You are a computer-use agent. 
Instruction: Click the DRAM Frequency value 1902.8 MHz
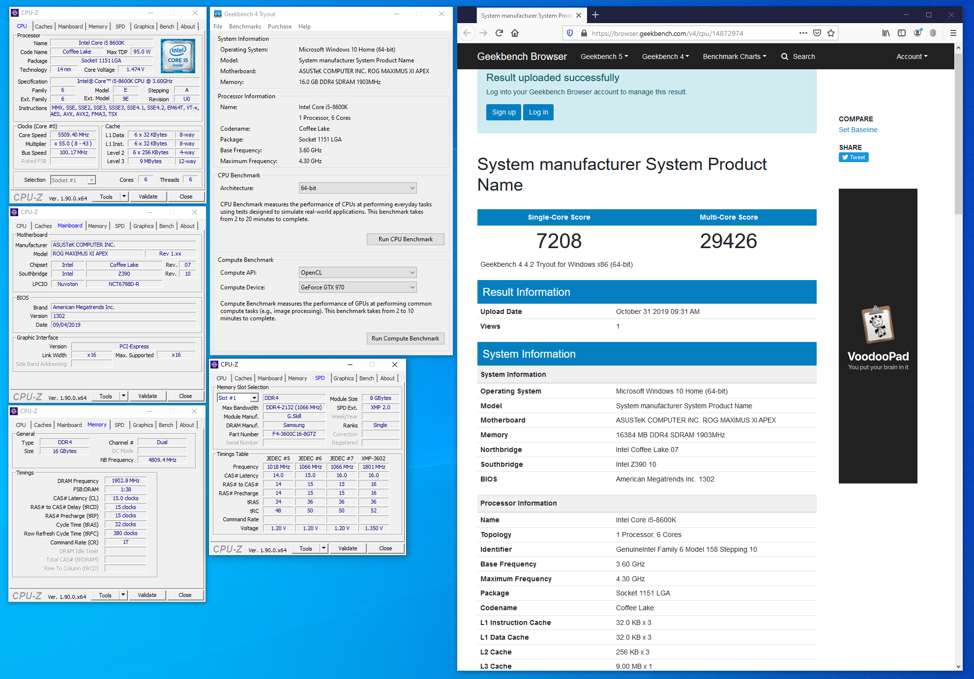(x=125, y=481)
